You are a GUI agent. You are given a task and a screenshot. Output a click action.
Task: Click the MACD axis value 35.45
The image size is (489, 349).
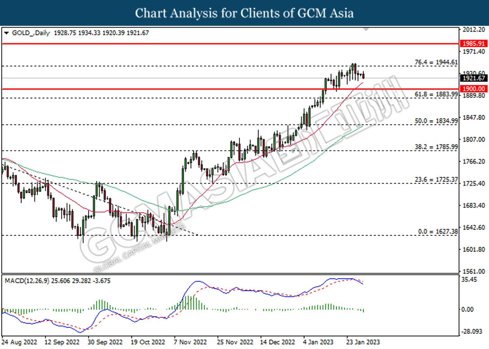pyautogui.click(x=469, y=280)
